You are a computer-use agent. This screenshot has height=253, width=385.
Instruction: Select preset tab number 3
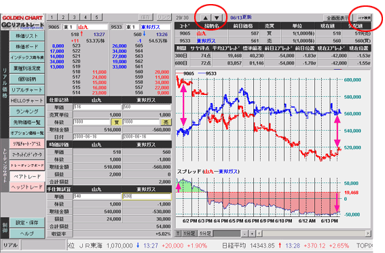74,17
